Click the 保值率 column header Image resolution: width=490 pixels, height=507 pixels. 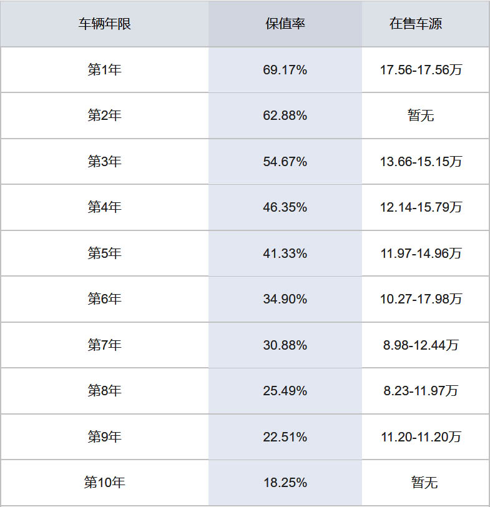pos(285,24)
